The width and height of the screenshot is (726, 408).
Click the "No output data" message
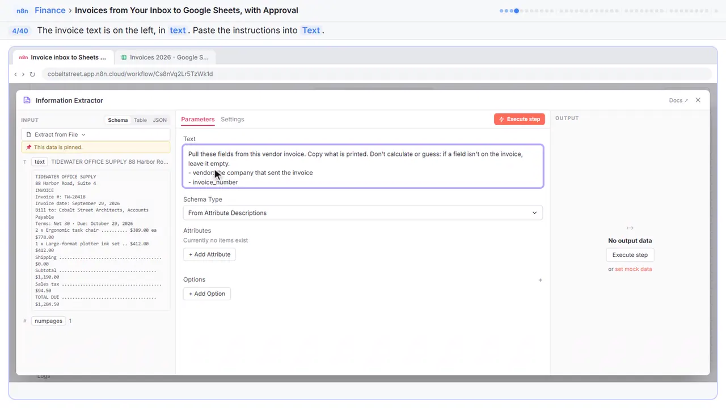pos(630,241)
